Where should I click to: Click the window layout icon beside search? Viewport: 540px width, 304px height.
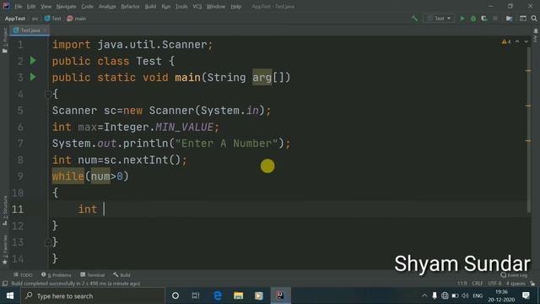tap(523, 19)
